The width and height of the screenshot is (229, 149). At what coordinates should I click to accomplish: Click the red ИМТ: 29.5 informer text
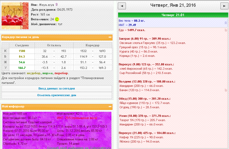tap(77, 118)
